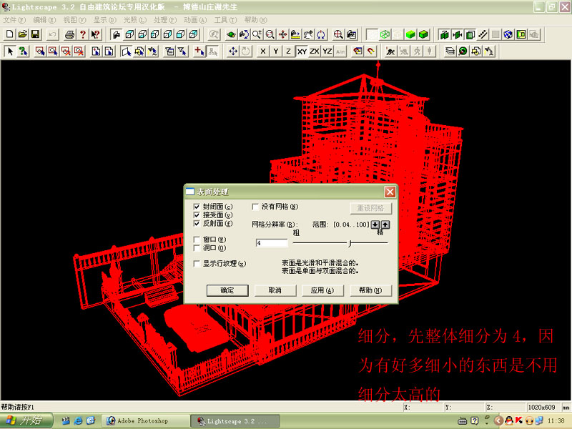This screenshot has width=572, height=429.
Task: Select the zoom plus/minus magnifier icon
Action: (x=257, y=34)
